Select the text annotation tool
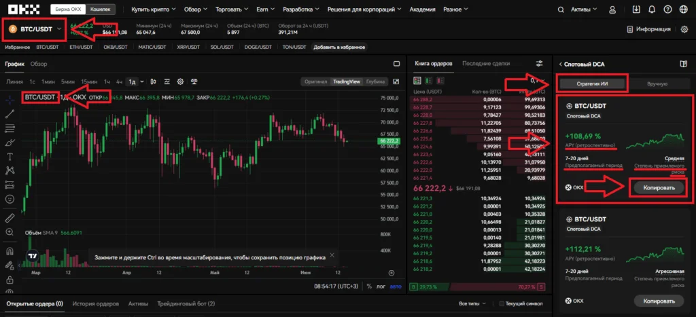This screenshot has width=696, height=317. (10, 157)
